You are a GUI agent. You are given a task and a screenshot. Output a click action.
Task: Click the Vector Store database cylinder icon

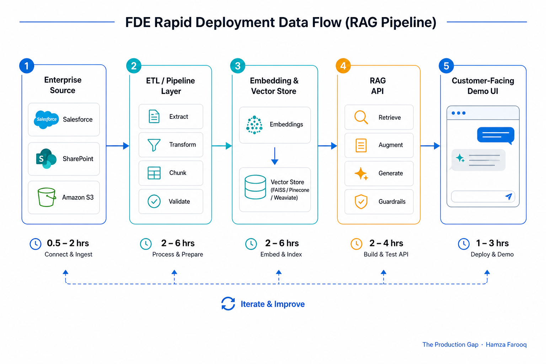[x=255, y=187]
